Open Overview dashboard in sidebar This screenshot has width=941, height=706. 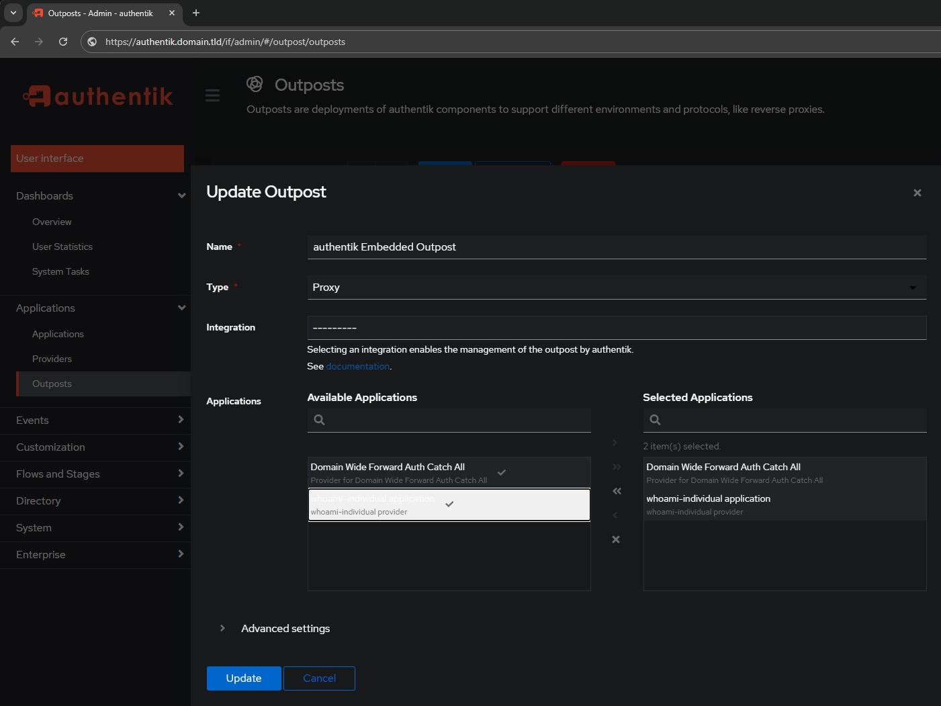[x=52, y=222]
